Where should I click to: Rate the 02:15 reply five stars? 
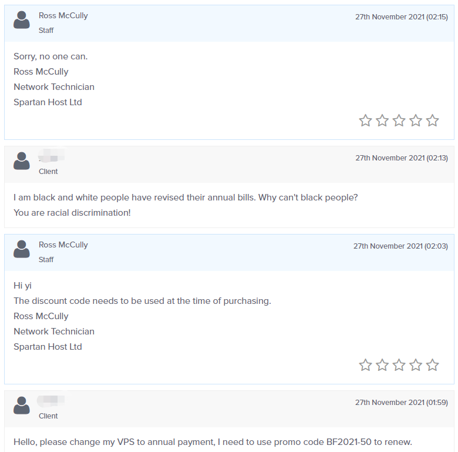pos(432,120)
